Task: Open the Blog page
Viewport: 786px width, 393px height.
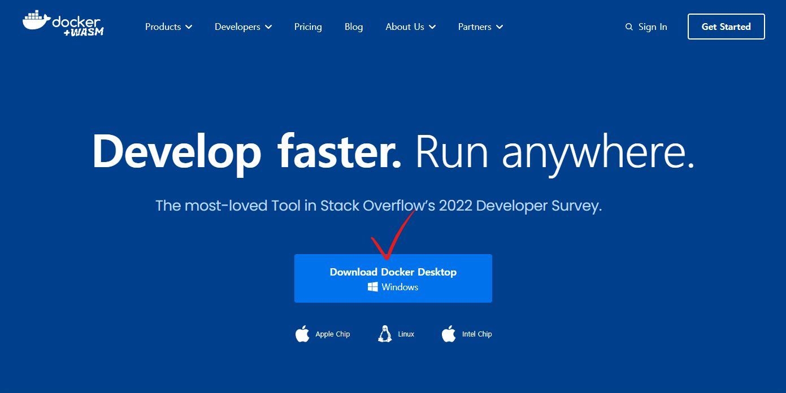Action: pos(354,27)
